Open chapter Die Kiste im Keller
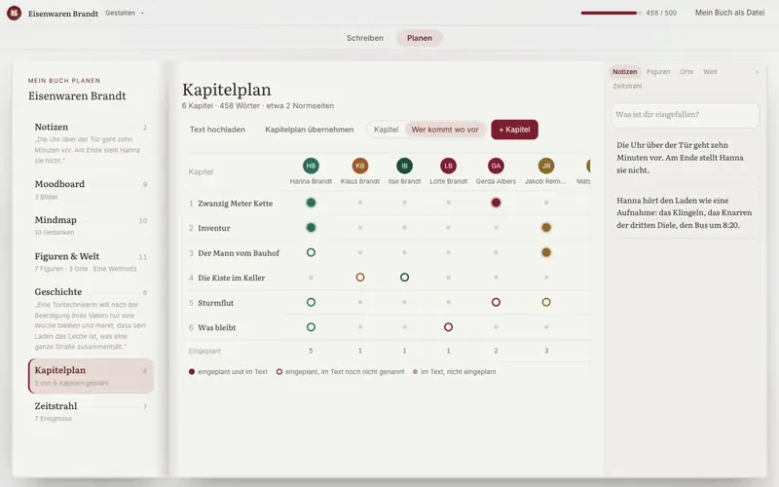This screenshot has height=487, width=779. click(231, 278)
